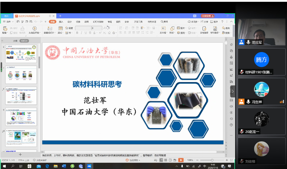
Task: Add a new slide with plus button
Action: (20, 155)
